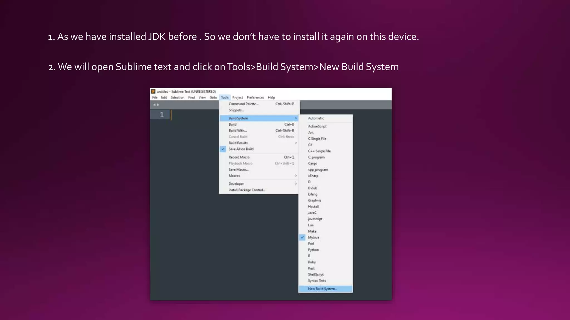The height and width of the screenshot is (320, 570).
Task: Open the File menu
Action: coord(155,97)
